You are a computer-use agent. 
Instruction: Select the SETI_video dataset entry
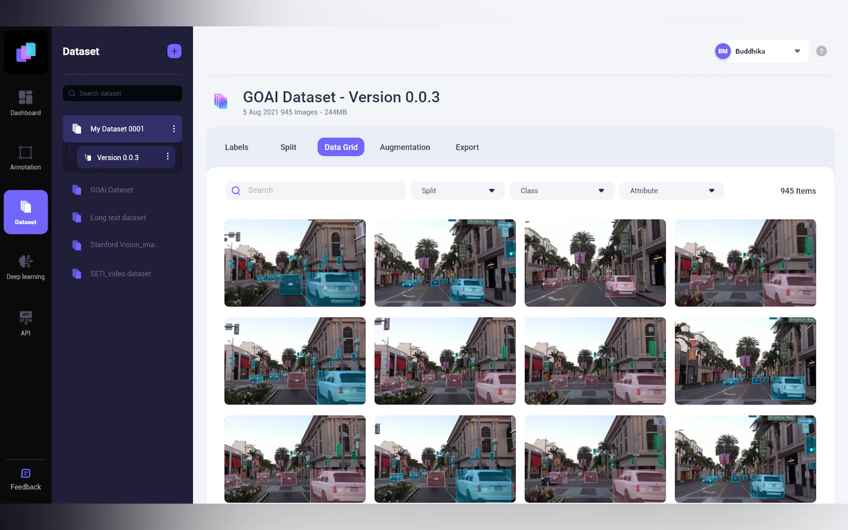coord(120,274)
